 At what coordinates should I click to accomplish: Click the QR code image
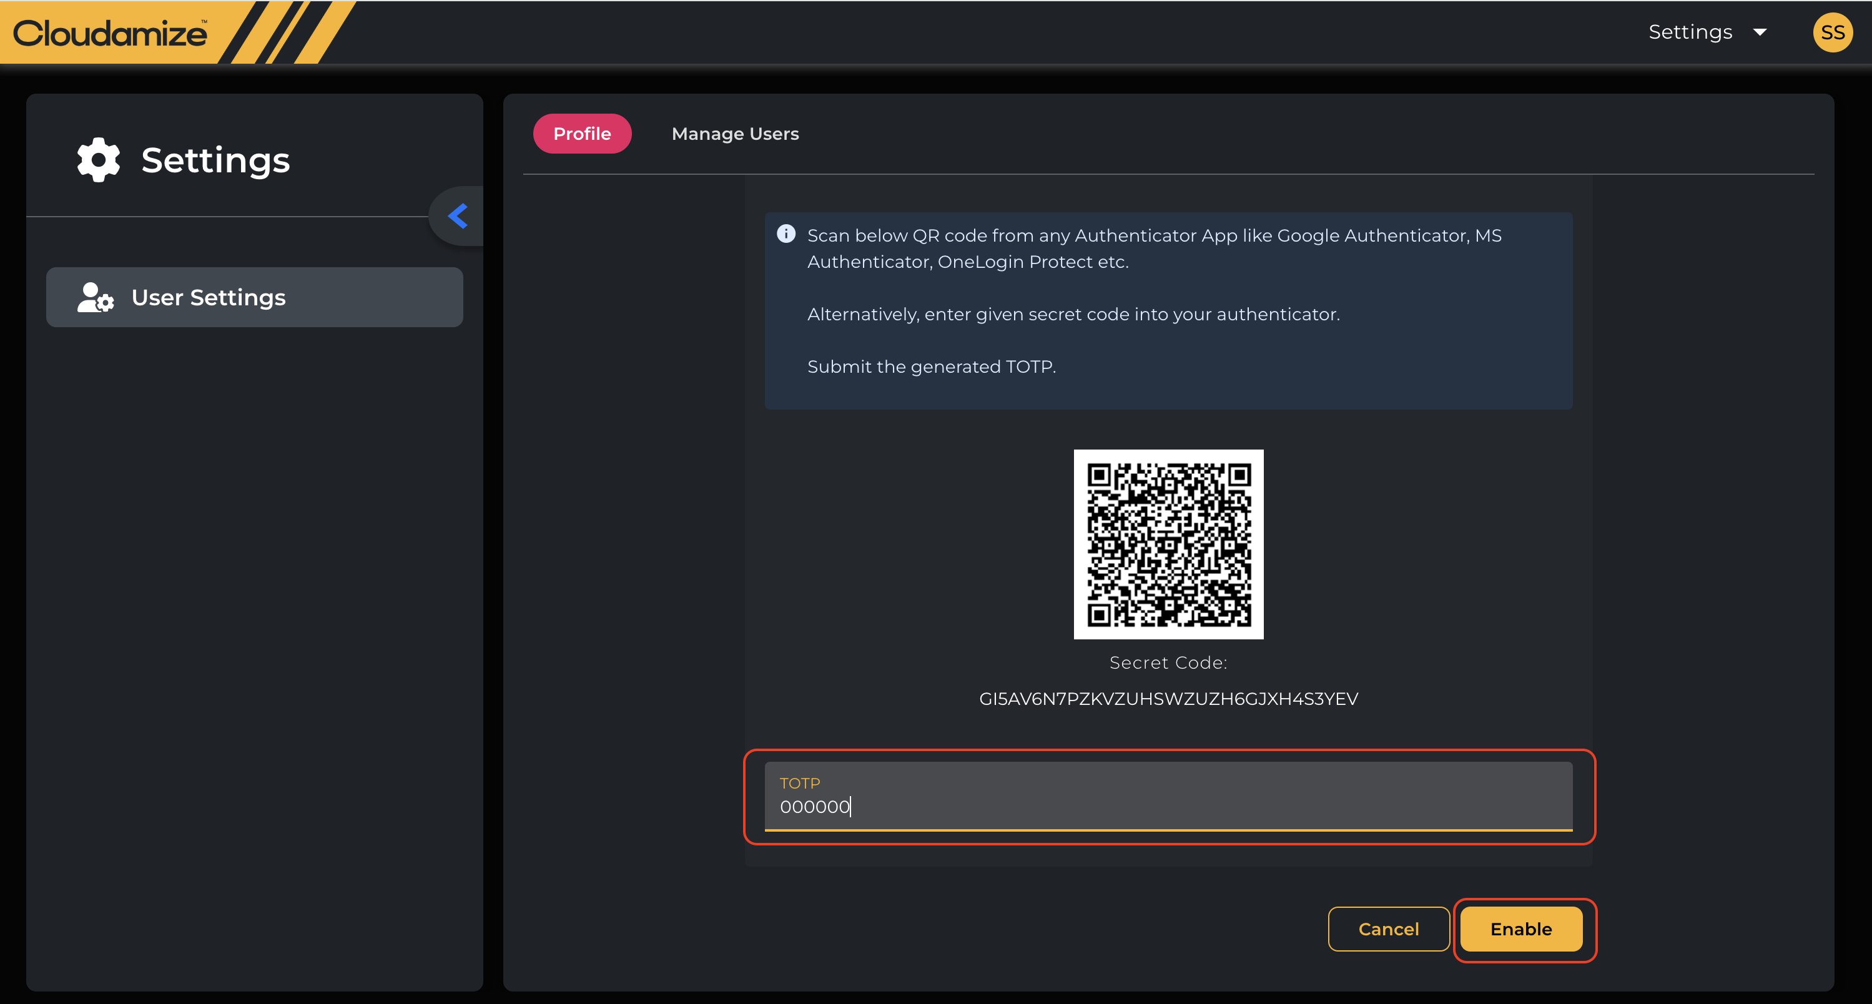[x=1168, y=544]
